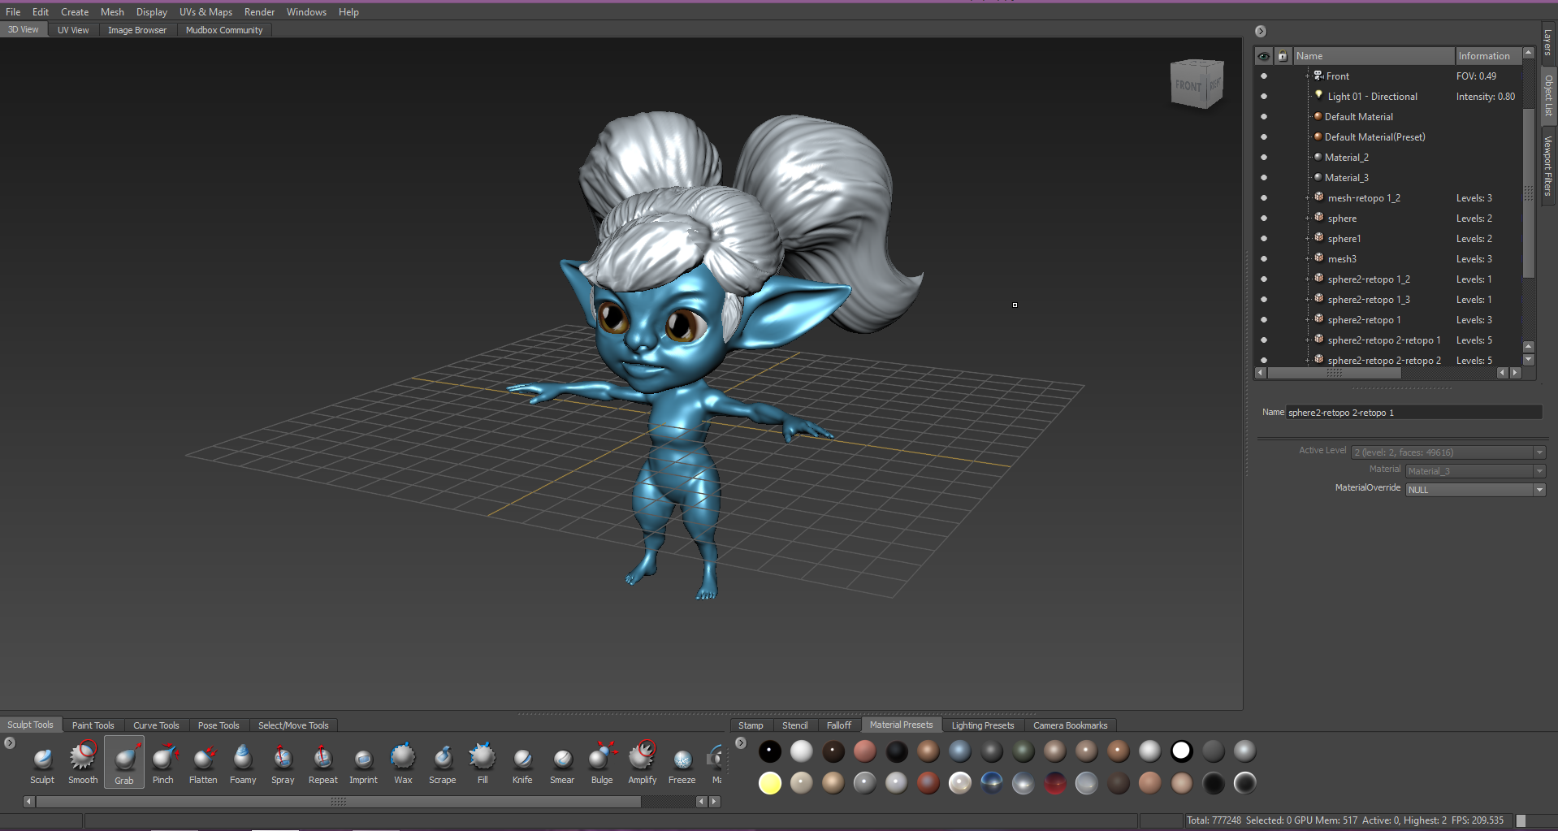
Task: Expand the Front camera tree node
Action: (x=1308, y=76)
